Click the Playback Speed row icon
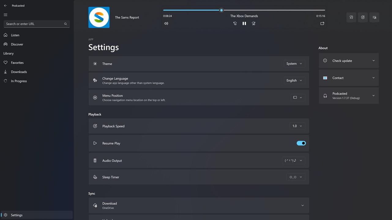This screenshot has width=392, height=220. tap(95, 126)
